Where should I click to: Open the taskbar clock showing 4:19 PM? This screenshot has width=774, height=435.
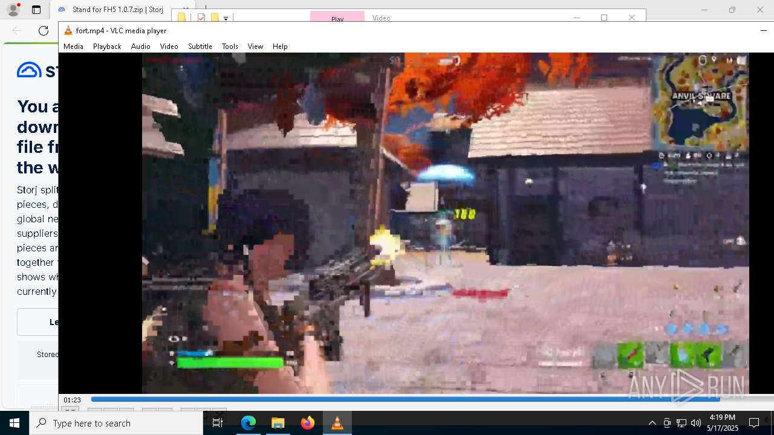723,423
